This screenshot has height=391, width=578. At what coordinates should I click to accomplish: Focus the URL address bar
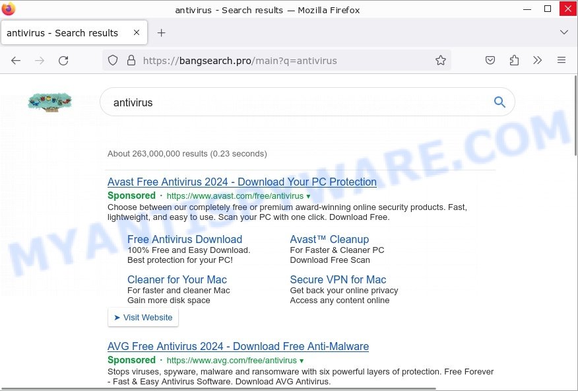(276, 61)
